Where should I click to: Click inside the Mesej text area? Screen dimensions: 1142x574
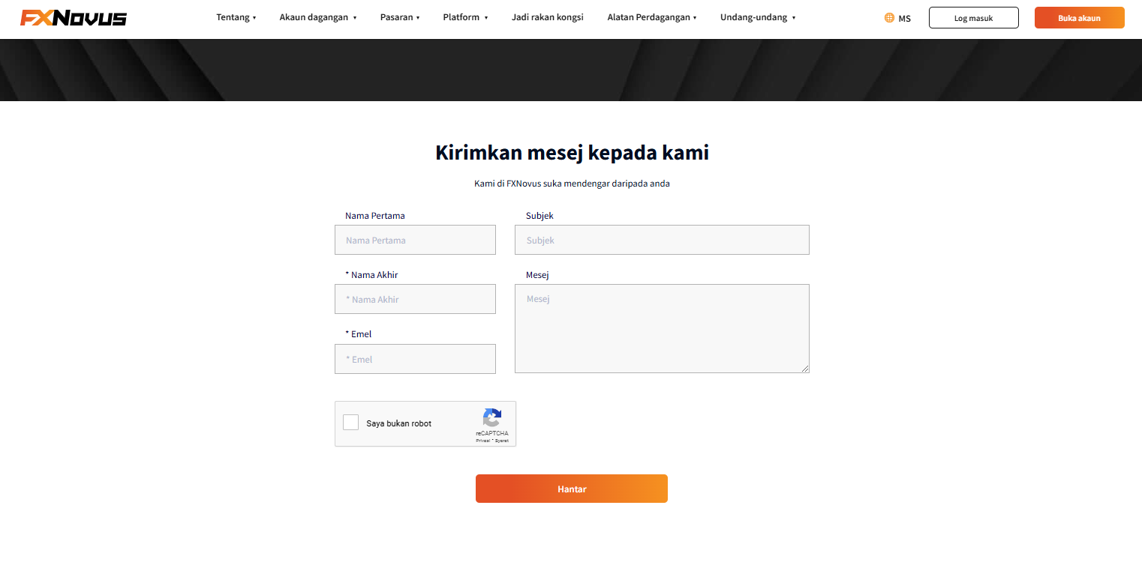click(x=662, y=328)
